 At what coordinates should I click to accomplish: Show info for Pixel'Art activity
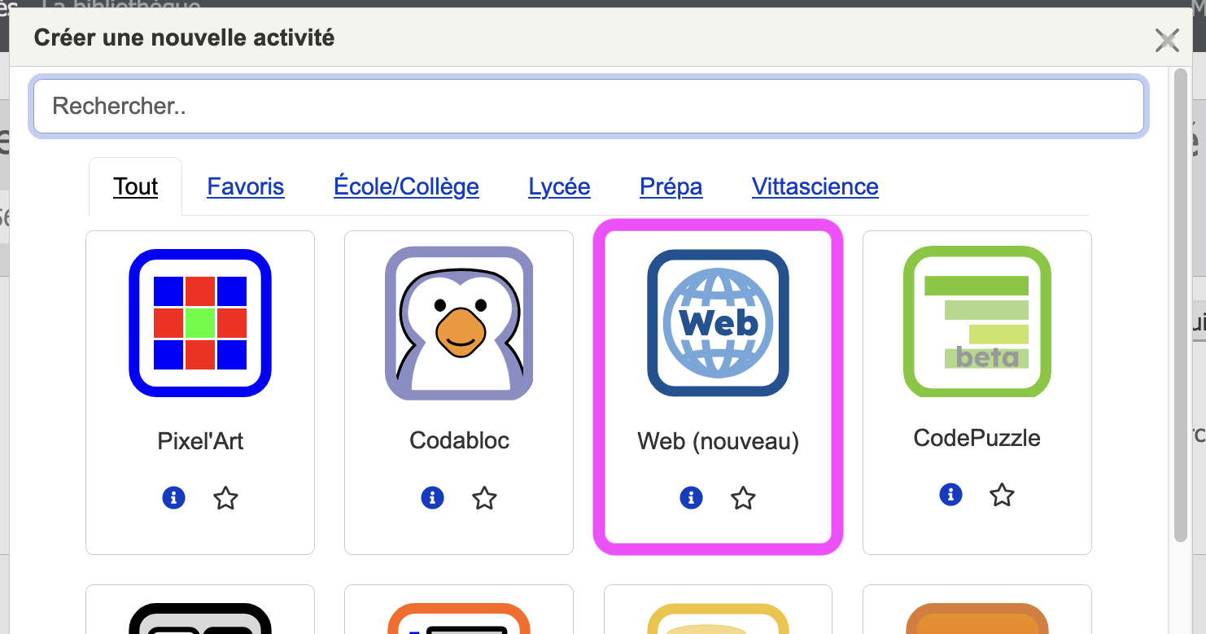173,497
